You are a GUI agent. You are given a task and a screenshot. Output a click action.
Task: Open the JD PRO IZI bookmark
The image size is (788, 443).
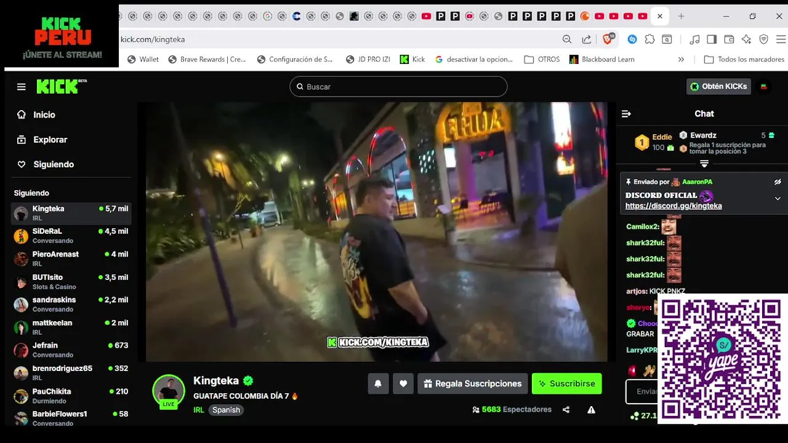pyautogui.click(x=368, y=60)
